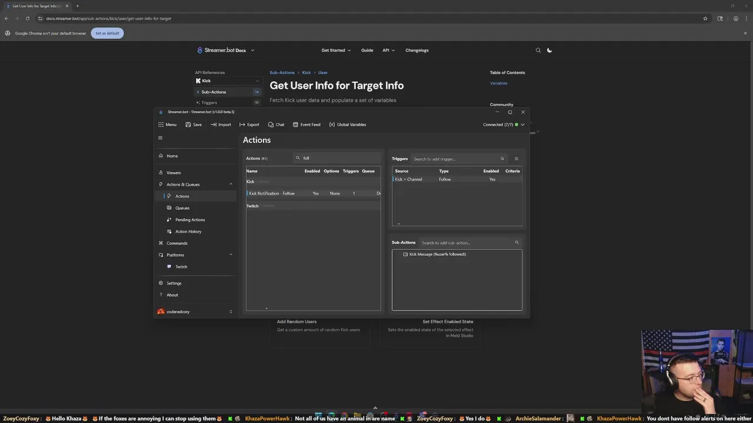Select the Kick group row in actions list
This screenshot has height=423, width=753.
(313, 182)
